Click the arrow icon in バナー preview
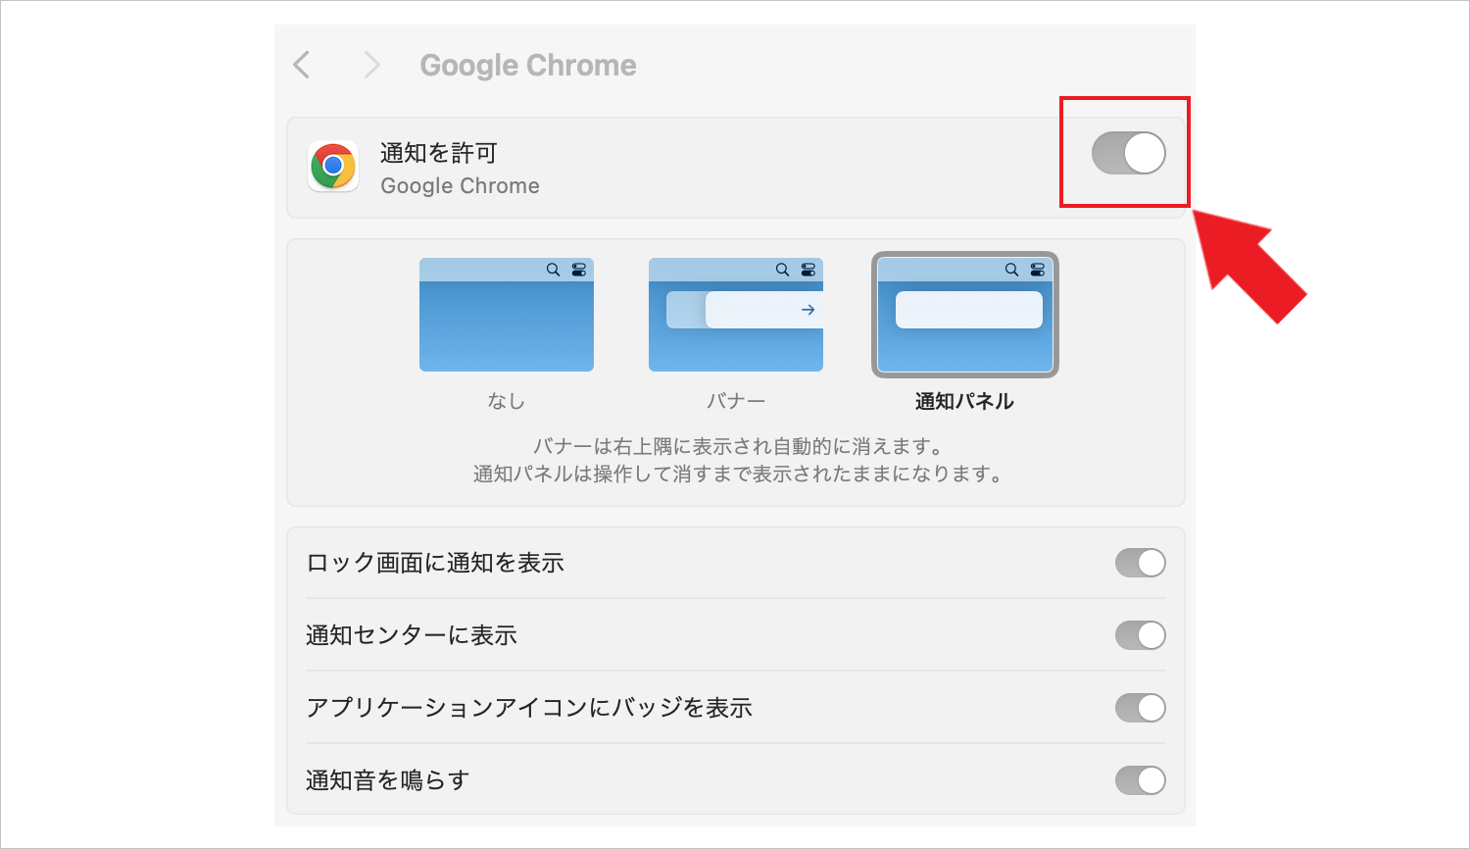 [808, 310]
